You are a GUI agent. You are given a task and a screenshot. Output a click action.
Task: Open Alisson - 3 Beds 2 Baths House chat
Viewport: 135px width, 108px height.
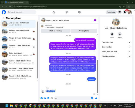[x=18, y=39]
